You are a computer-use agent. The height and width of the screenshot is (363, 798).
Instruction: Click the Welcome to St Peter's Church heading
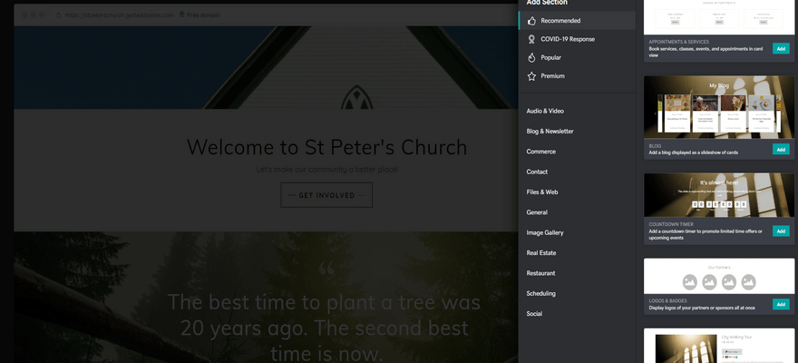click(326, 147)
